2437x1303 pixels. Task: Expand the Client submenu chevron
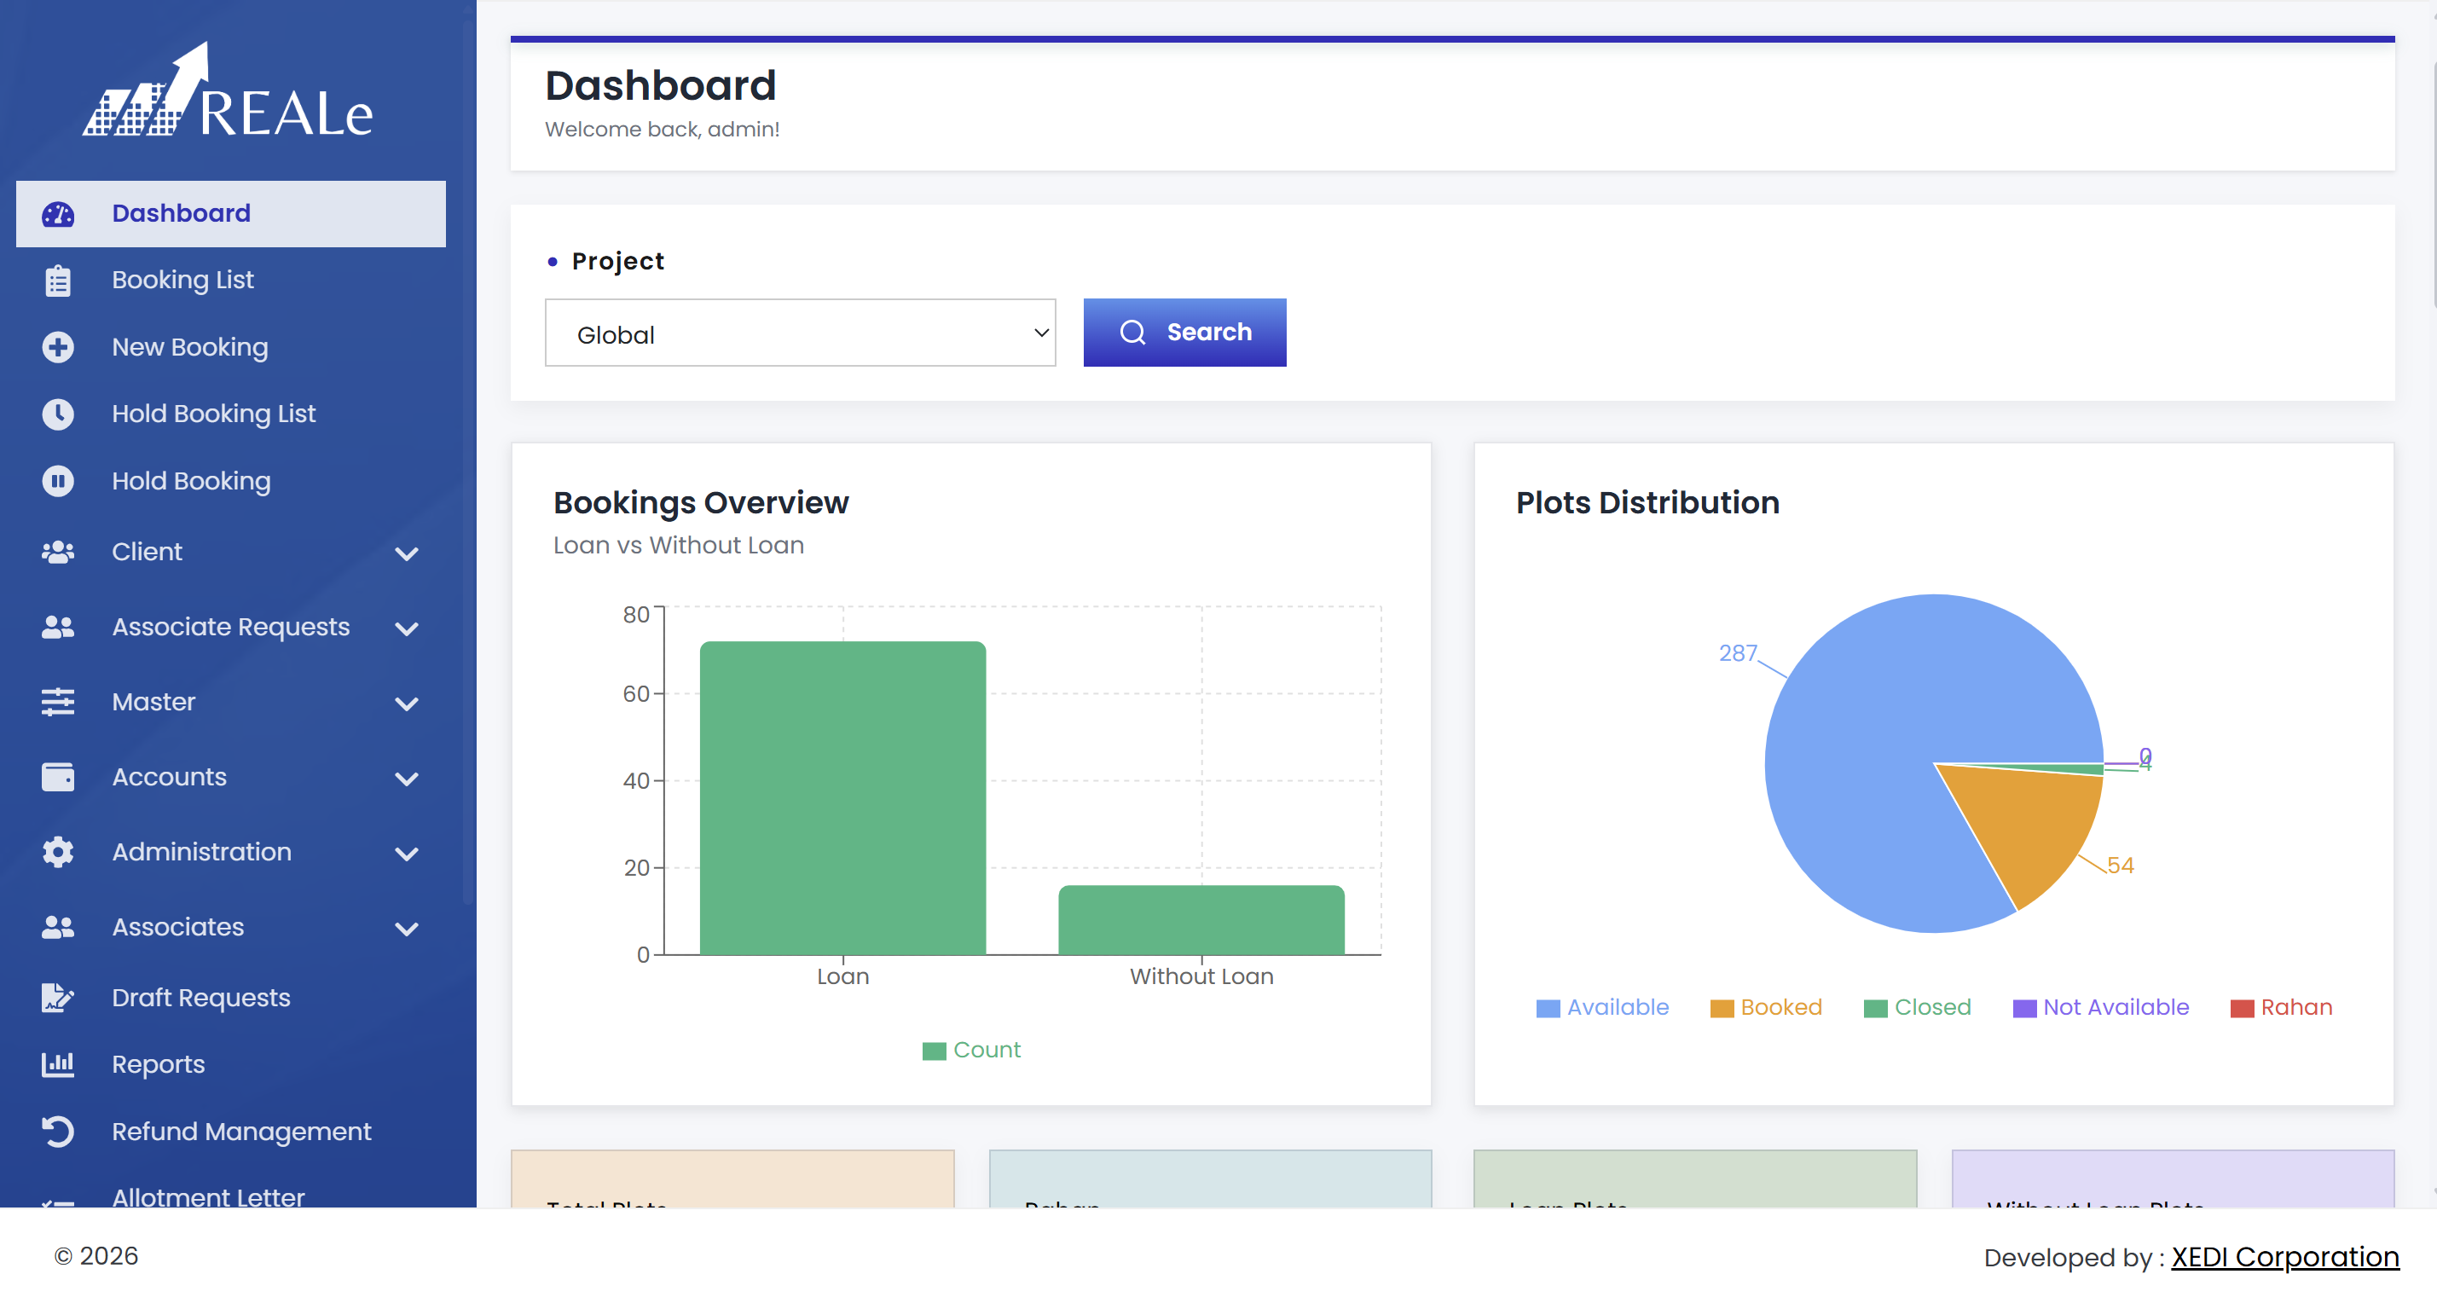click(407, 553)
